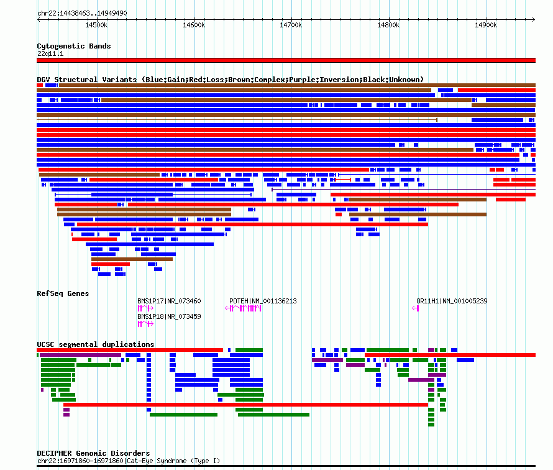Open the DECIPHER Genomic Disorders track title
This screenshot has width=553, height=470.
coord(93,453)
